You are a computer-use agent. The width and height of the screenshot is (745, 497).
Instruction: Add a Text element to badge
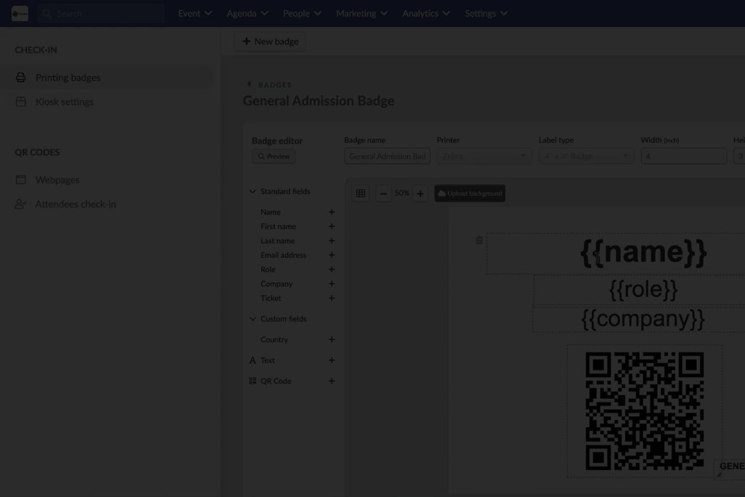point(331,360)
